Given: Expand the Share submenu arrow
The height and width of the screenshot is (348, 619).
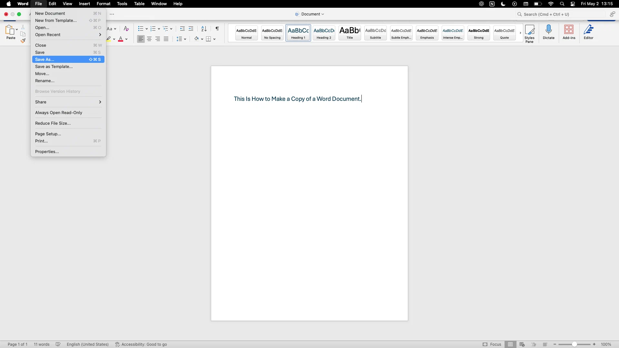Looking at the screenshot, I should point(100,102).
